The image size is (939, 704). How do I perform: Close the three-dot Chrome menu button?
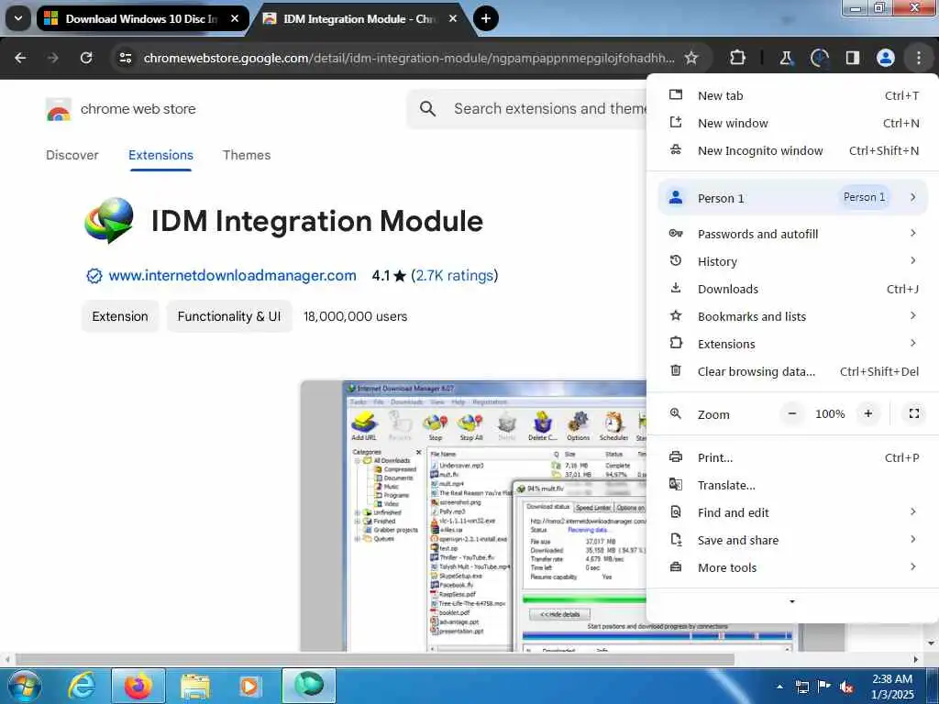[x=918, y=58]
